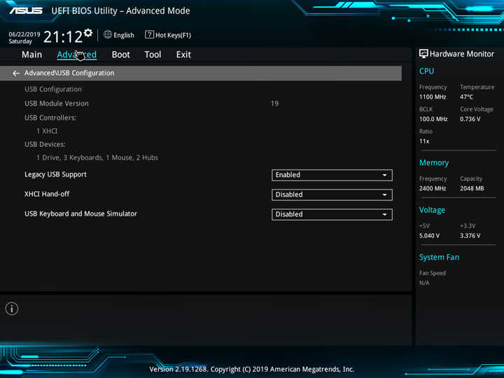The width and height of the screenshot is (504, 378).
Task: Open the Exit tab
Action: 183,55
